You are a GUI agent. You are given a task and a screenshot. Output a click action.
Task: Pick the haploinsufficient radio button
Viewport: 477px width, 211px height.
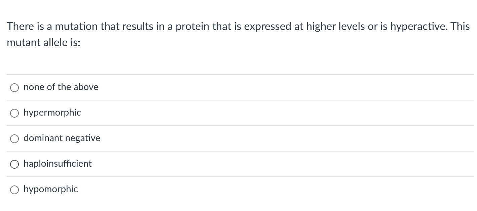pyautogui.click(x=14, y=165)
